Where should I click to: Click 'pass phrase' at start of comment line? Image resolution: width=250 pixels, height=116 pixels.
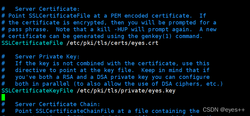point(29,30)
